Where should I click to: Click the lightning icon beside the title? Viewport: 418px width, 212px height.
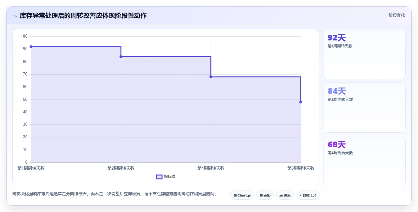coord(15,16)
